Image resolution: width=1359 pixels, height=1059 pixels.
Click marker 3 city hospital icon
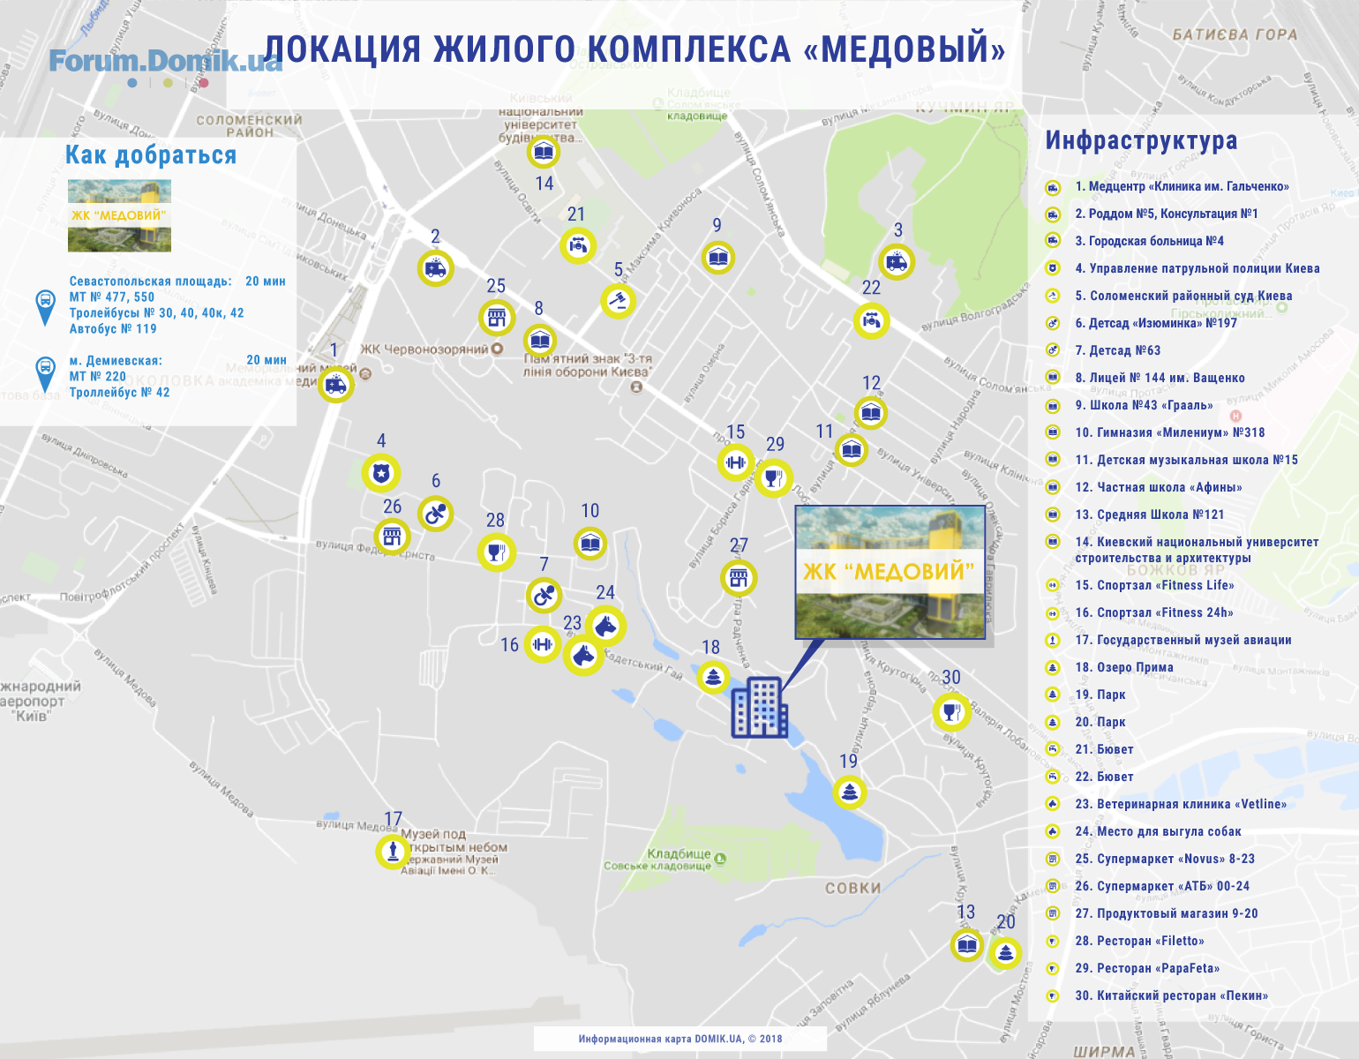tap(897, 261)
